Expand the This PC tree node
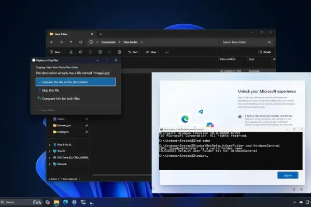This screenshot has height=207, width=311. 50,151
